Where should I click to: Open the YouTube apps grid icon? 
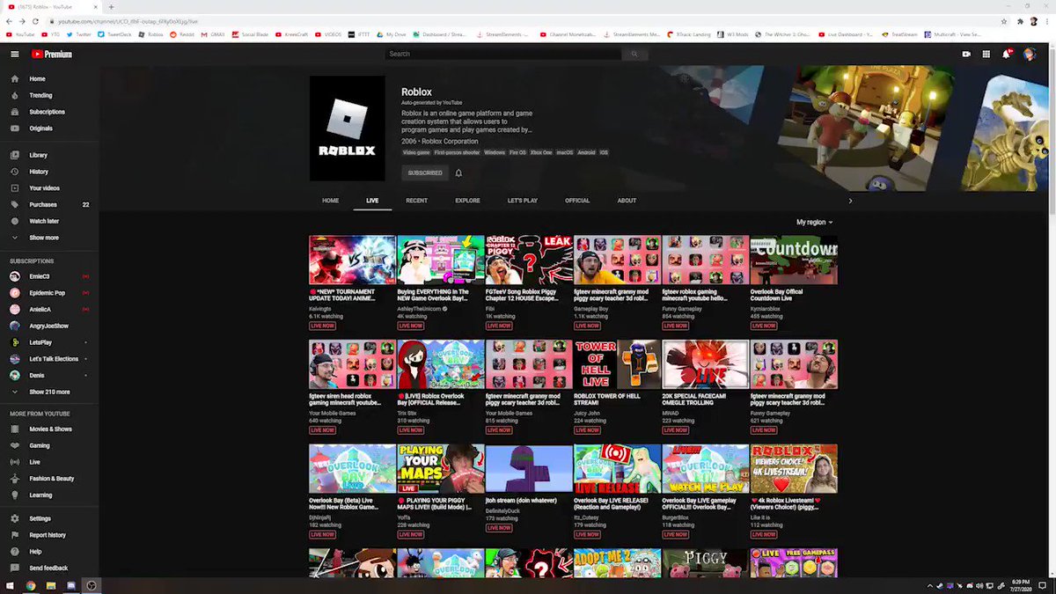(986, 54)
